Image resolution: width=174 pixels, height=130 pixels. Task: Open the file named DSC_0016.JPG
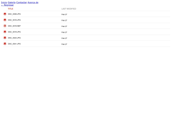pyautogui.click(x=14, y=20)
